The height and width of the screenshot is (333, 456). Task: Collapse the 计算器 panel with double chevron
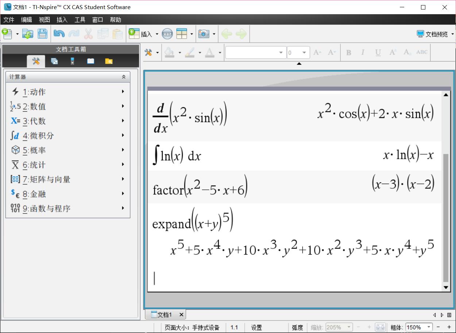pyautogui.click(x=124, y=77)
